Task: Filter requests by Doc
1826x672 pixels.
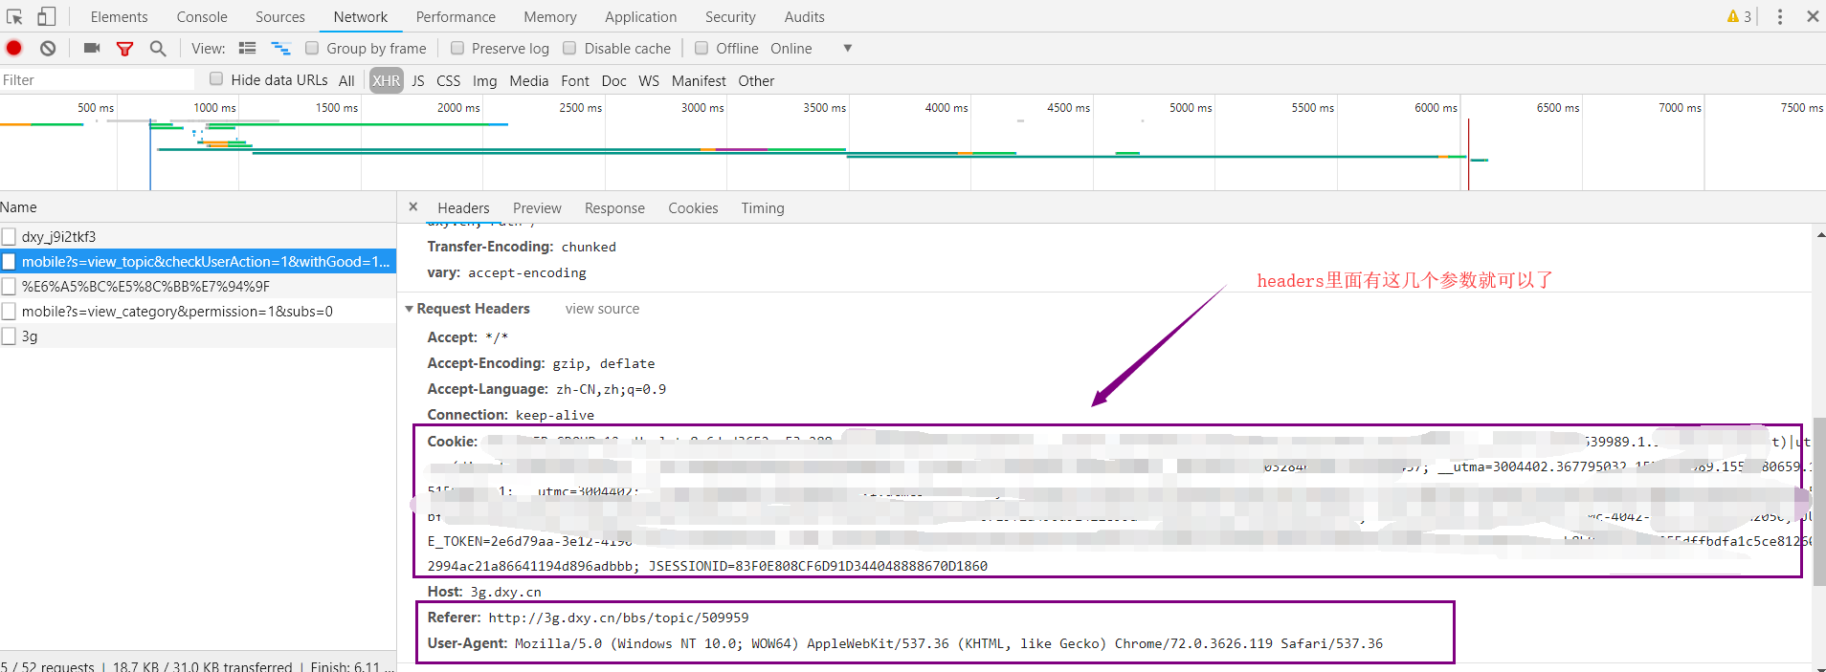Action: 613,80
